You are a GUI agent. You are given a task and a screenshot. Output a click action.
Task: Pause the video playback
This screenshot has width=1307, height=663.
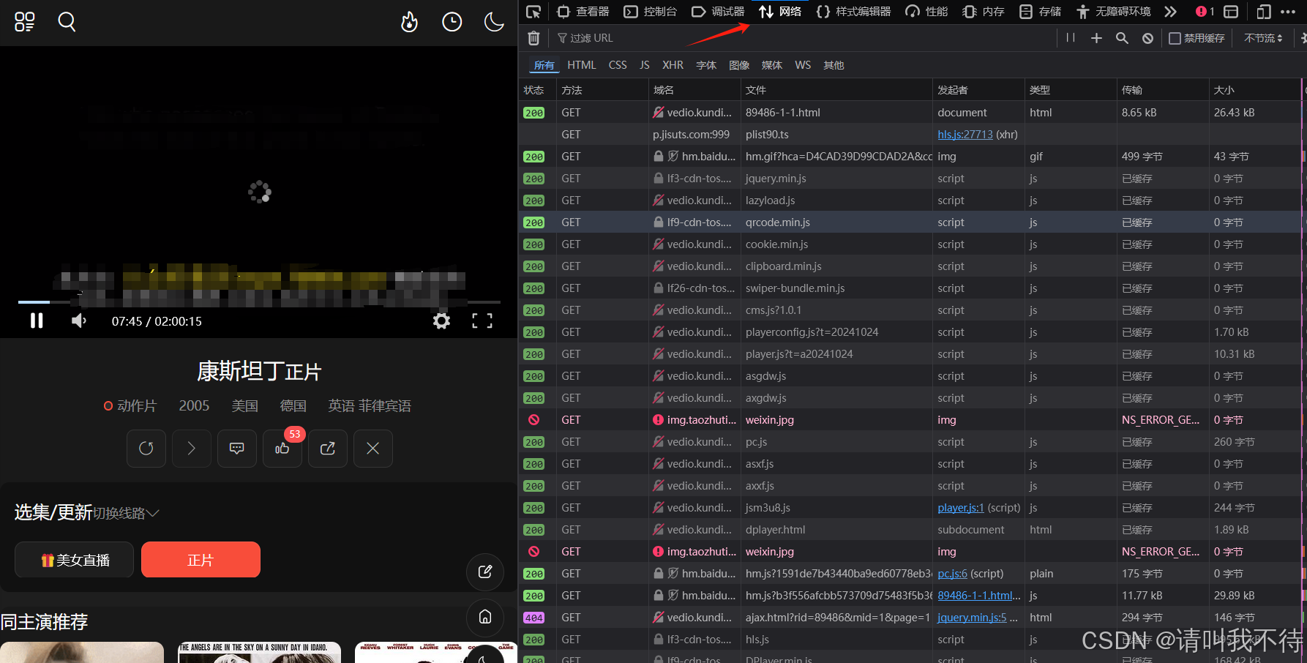(37, 321)
